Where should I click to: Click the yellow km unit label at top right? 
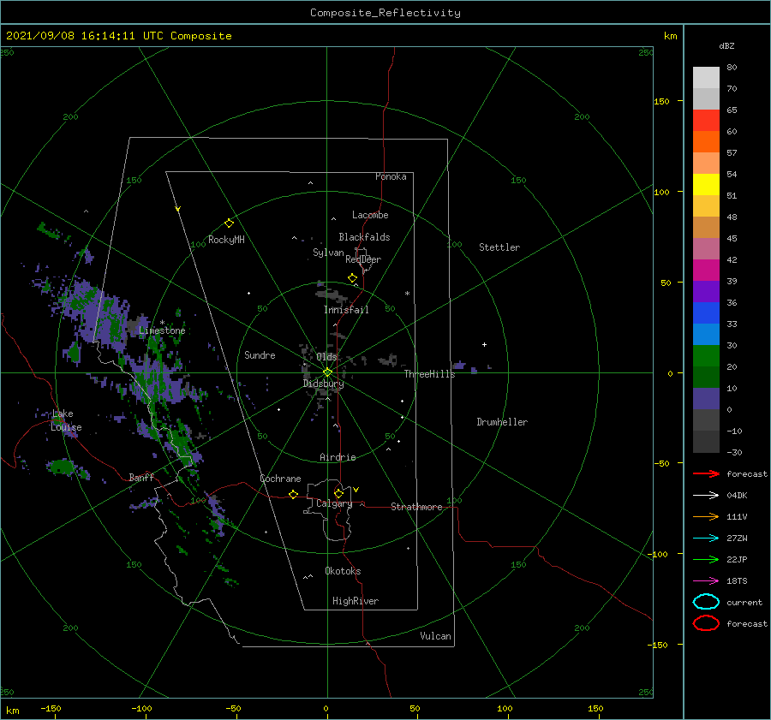click(x=670, y=36)
